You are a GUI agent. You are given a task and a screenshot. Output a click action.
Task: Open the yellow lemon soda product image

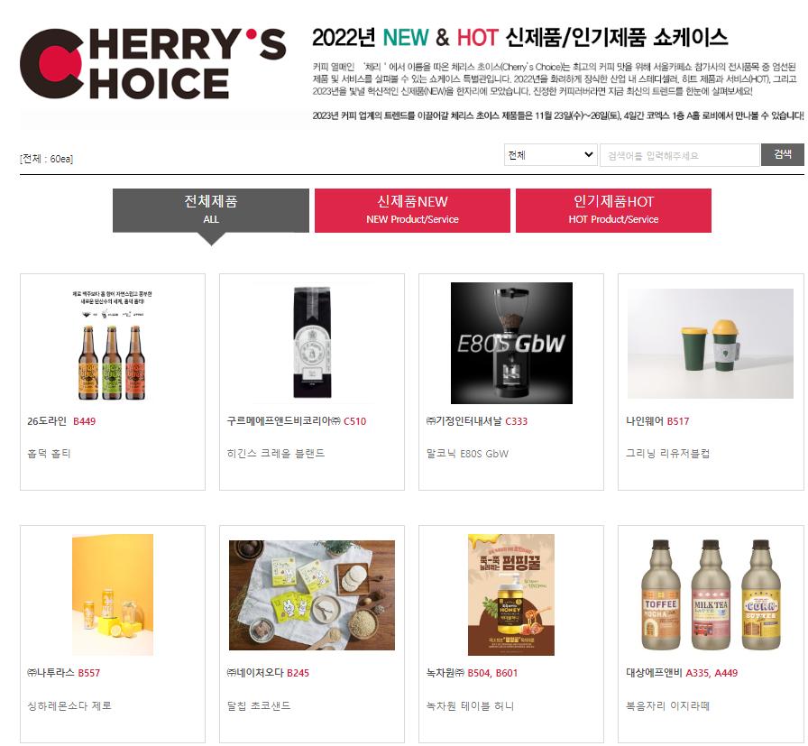click(x=113, y=594)
